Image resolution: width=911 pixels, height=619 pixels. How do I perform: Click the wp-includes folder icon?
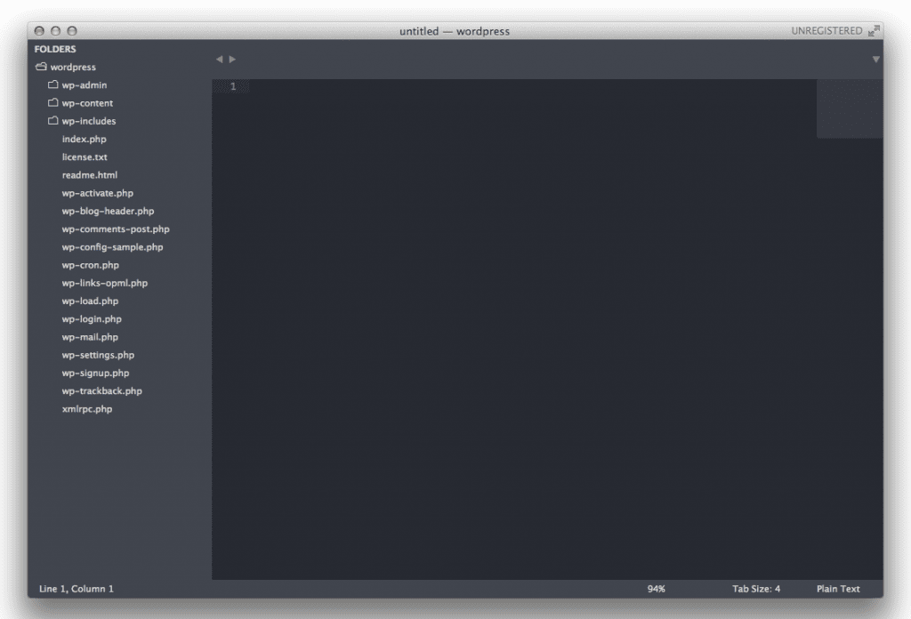52,121
